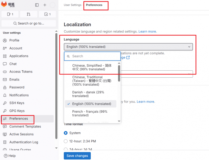209x160 pixels.
Task: Open Access Tokens settings page
Action: click(21, 72)
